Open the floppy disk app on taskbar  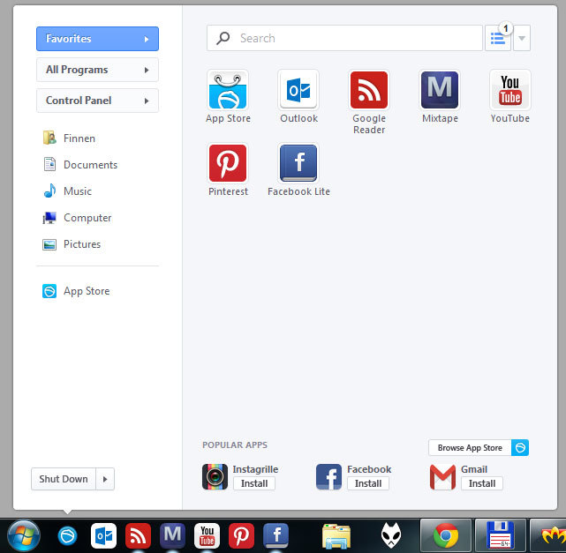click(x=501, y=536)
